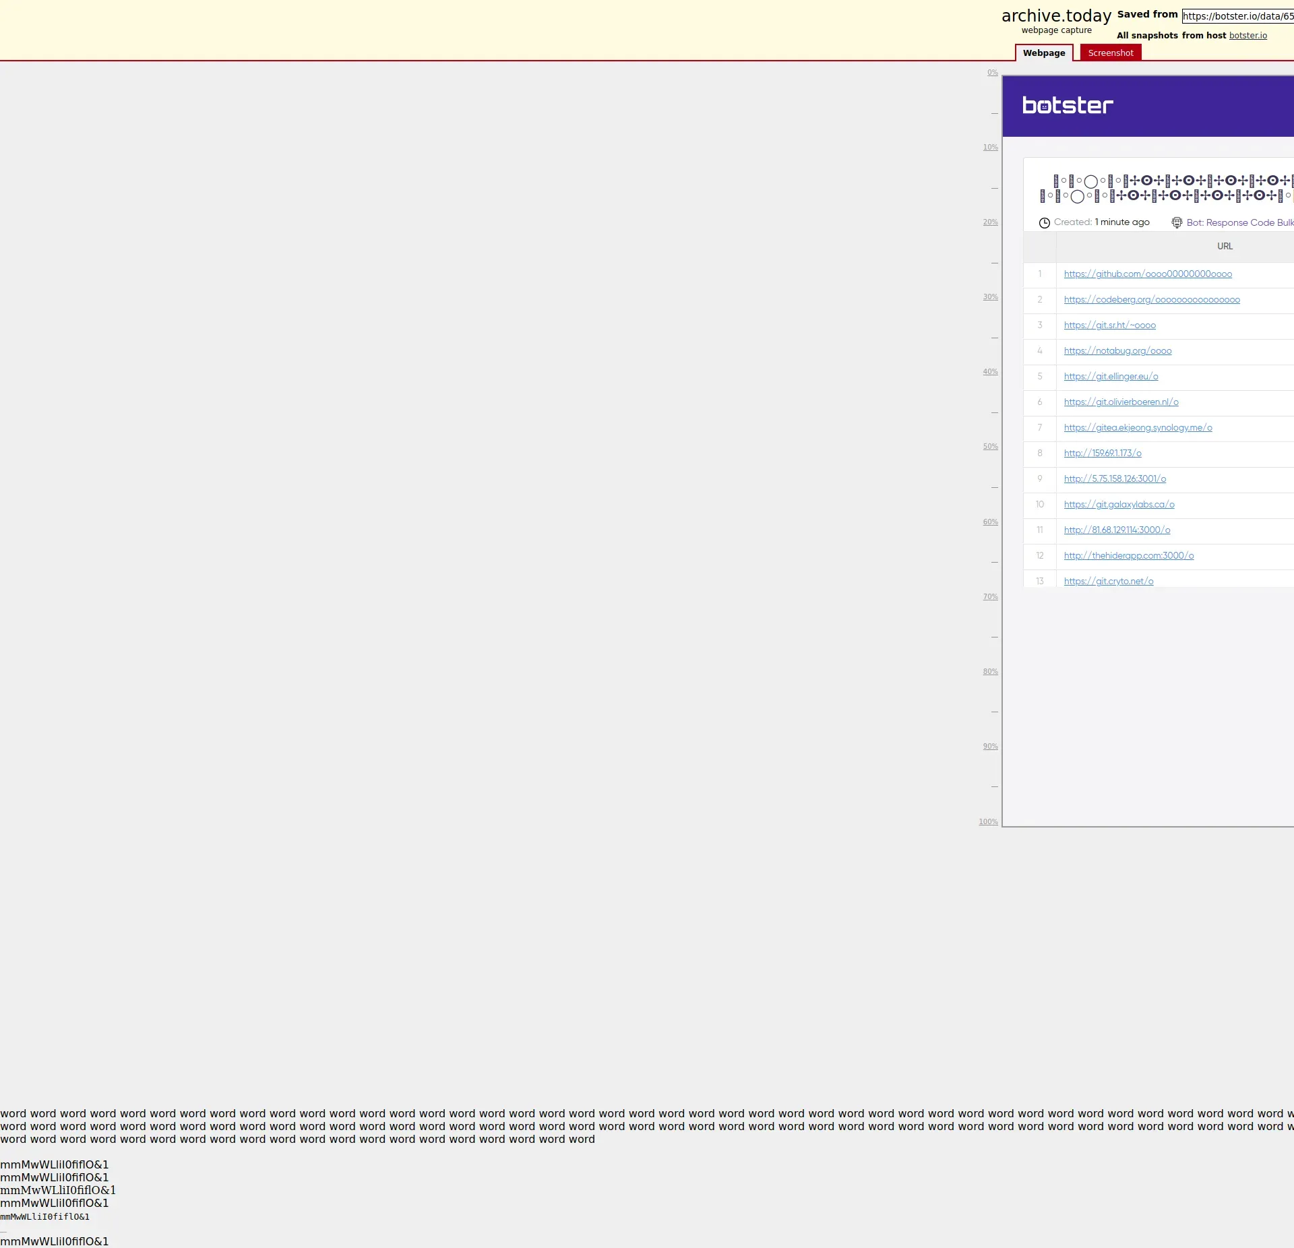Open the gitea.ekjeong.synology.me link
The height and width of the screenshot is (1248, 1294).
coord(1138,428)
